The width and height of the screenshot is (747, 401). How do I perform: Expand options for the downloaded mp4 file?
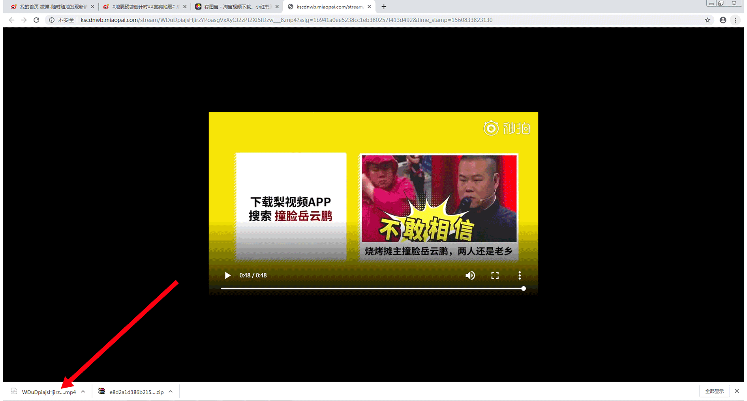83,392
